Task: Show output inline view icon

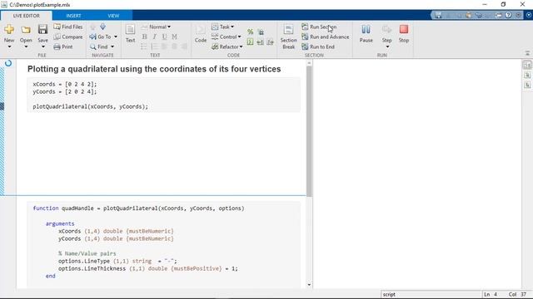Action: (527, 75)
